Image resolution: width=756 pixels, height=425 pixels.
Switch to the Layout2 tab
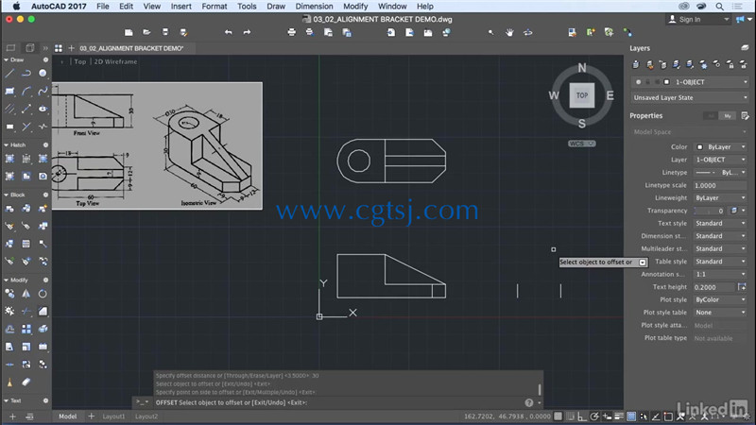(146, 416)
